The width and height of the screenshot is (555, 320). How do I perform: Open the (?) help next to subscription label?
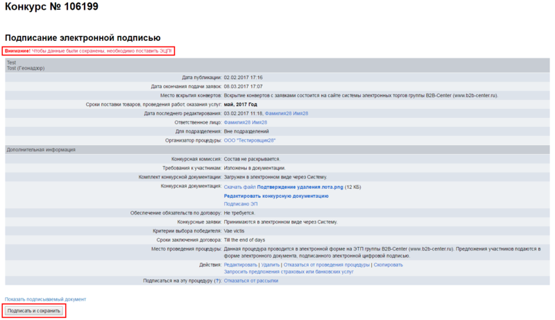[x=217, y=280]
